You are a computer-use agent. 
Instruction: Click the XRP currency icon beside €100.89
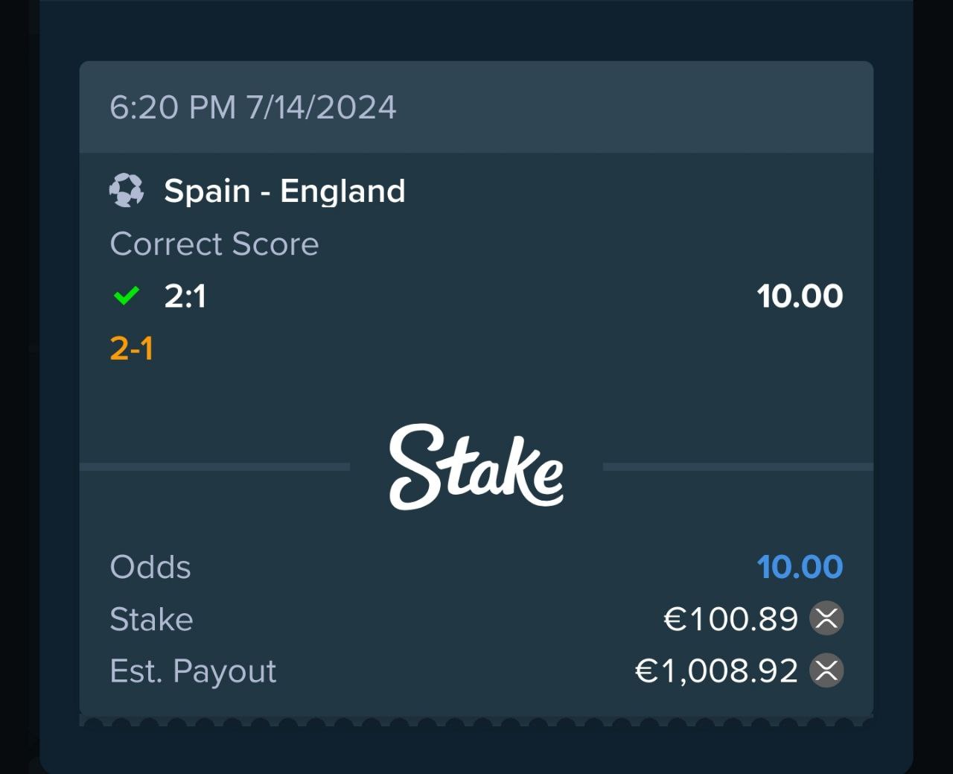[826, 618]
